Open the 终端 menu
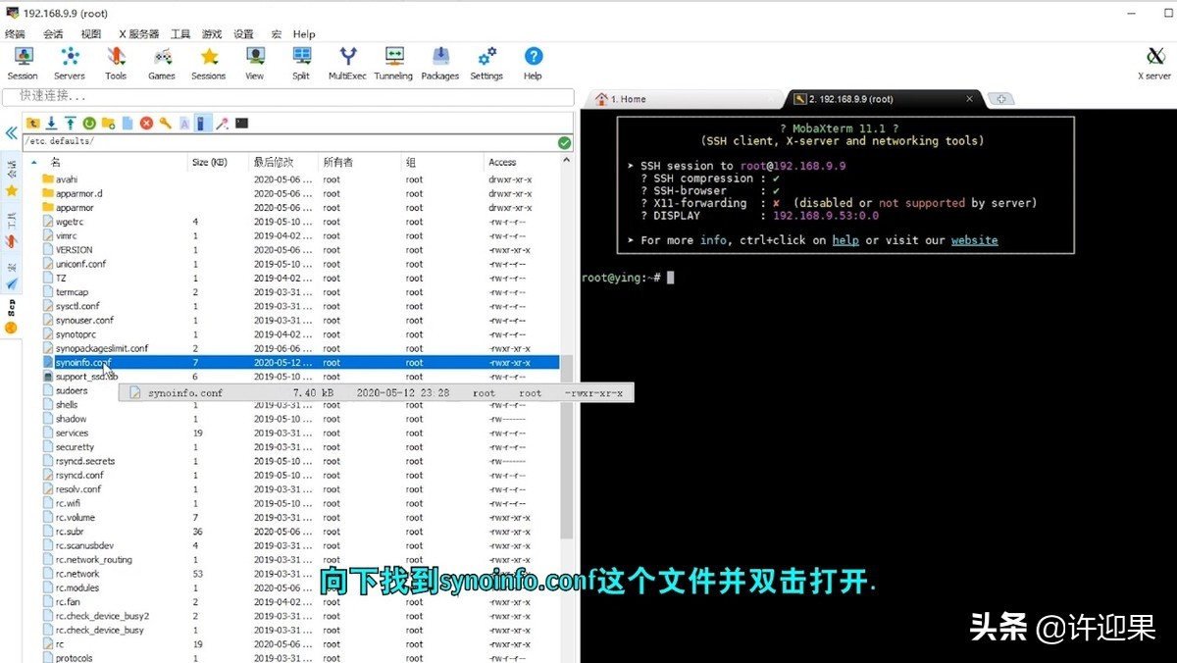Image resolution: width=1177 pixels, height=663 pixels. click(15, 34)
